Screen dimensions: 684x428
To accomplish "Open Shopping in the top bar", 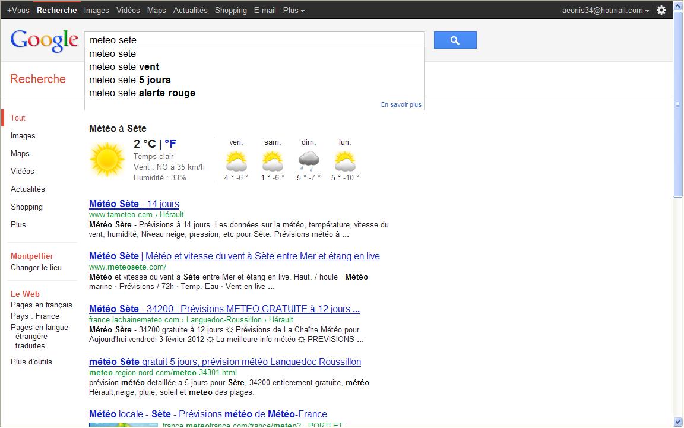I will 231,10.
